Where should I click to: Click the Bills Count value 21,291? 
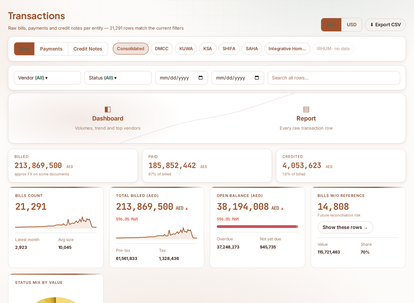pos(31,207)
